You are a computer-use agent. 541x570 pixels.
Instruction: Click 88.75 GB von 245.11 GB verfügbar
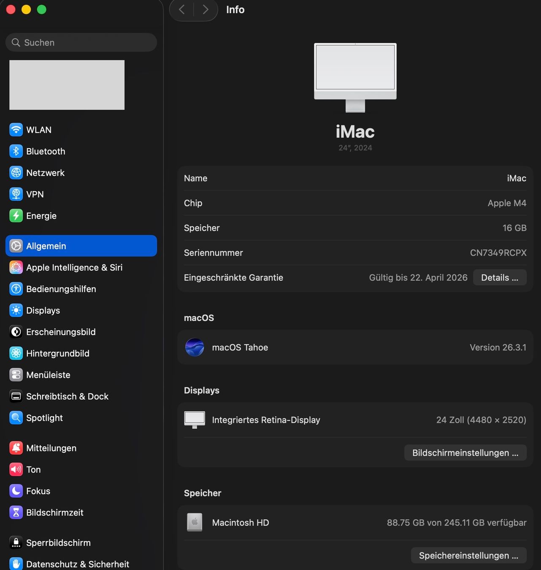457,523
